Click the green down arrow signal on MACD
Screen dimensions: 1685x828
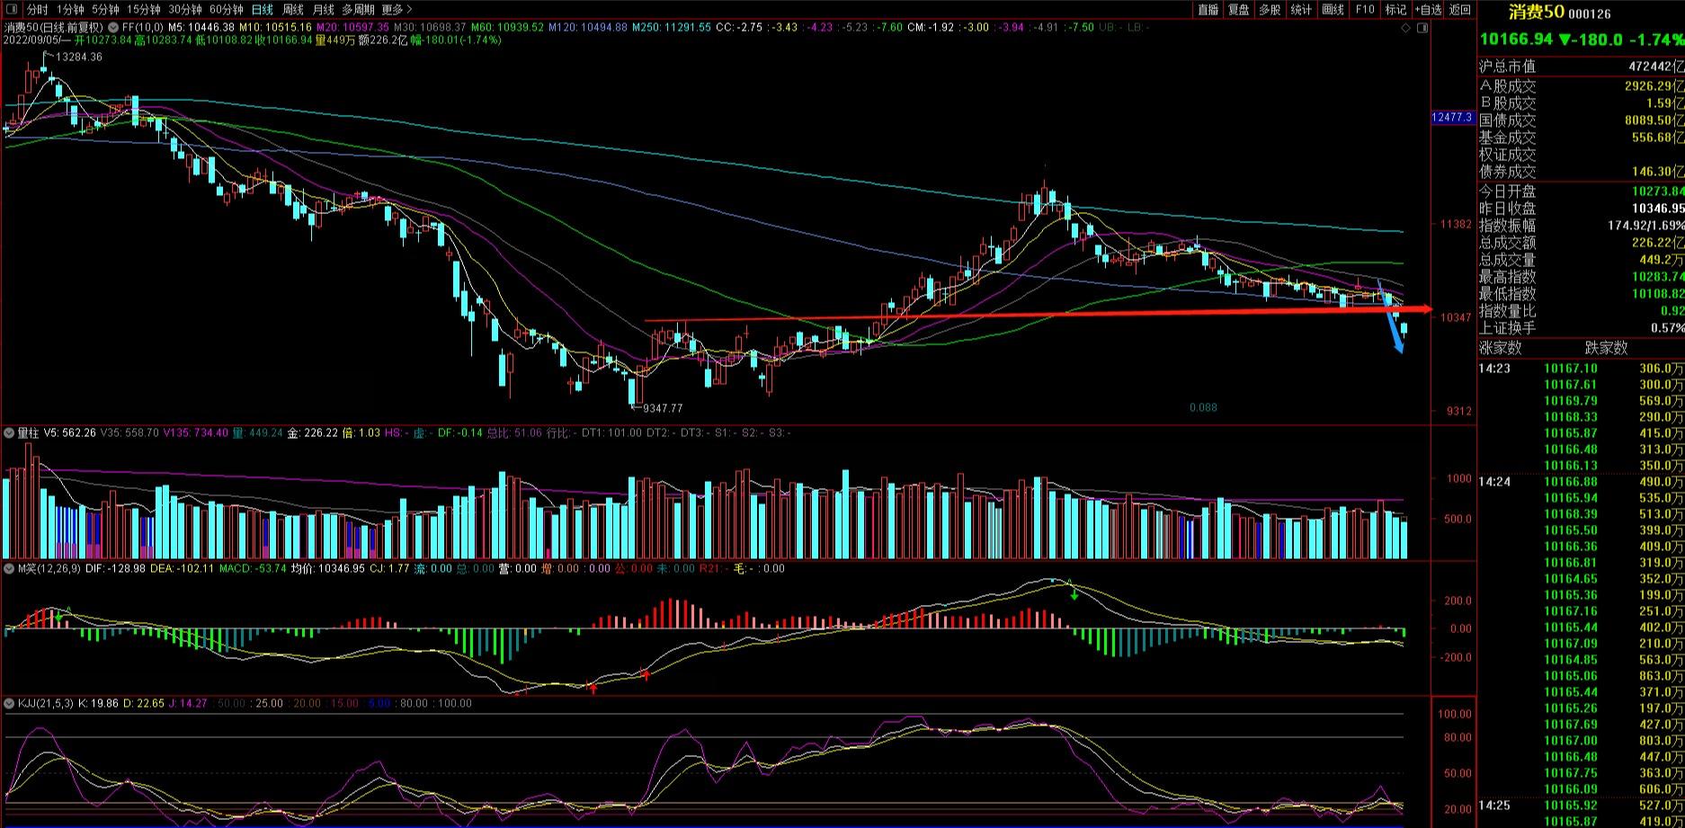click(x=1073, y=595)
